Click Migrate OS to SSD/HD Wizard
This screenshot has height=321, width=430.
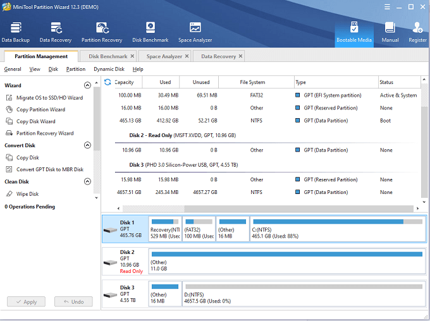click(x=49, y=98)
